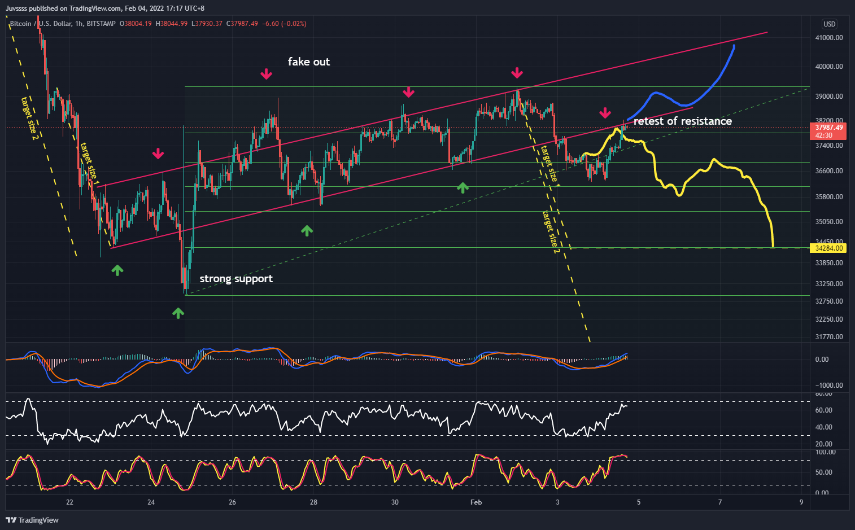The width and height of the screenshot is (855, 530).
Task: Click the '28' date on time axis
Action: click(x=313, y=502)
